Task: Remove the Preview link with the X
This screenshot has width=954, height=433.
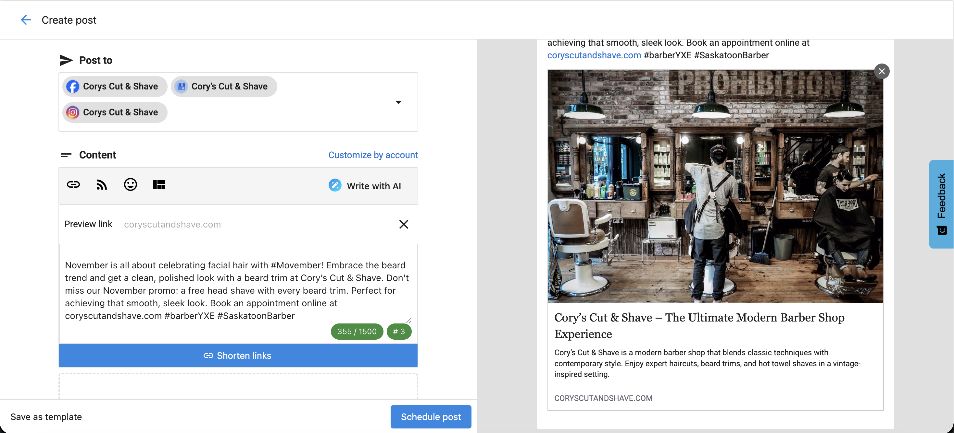Action: click(404, 224)
